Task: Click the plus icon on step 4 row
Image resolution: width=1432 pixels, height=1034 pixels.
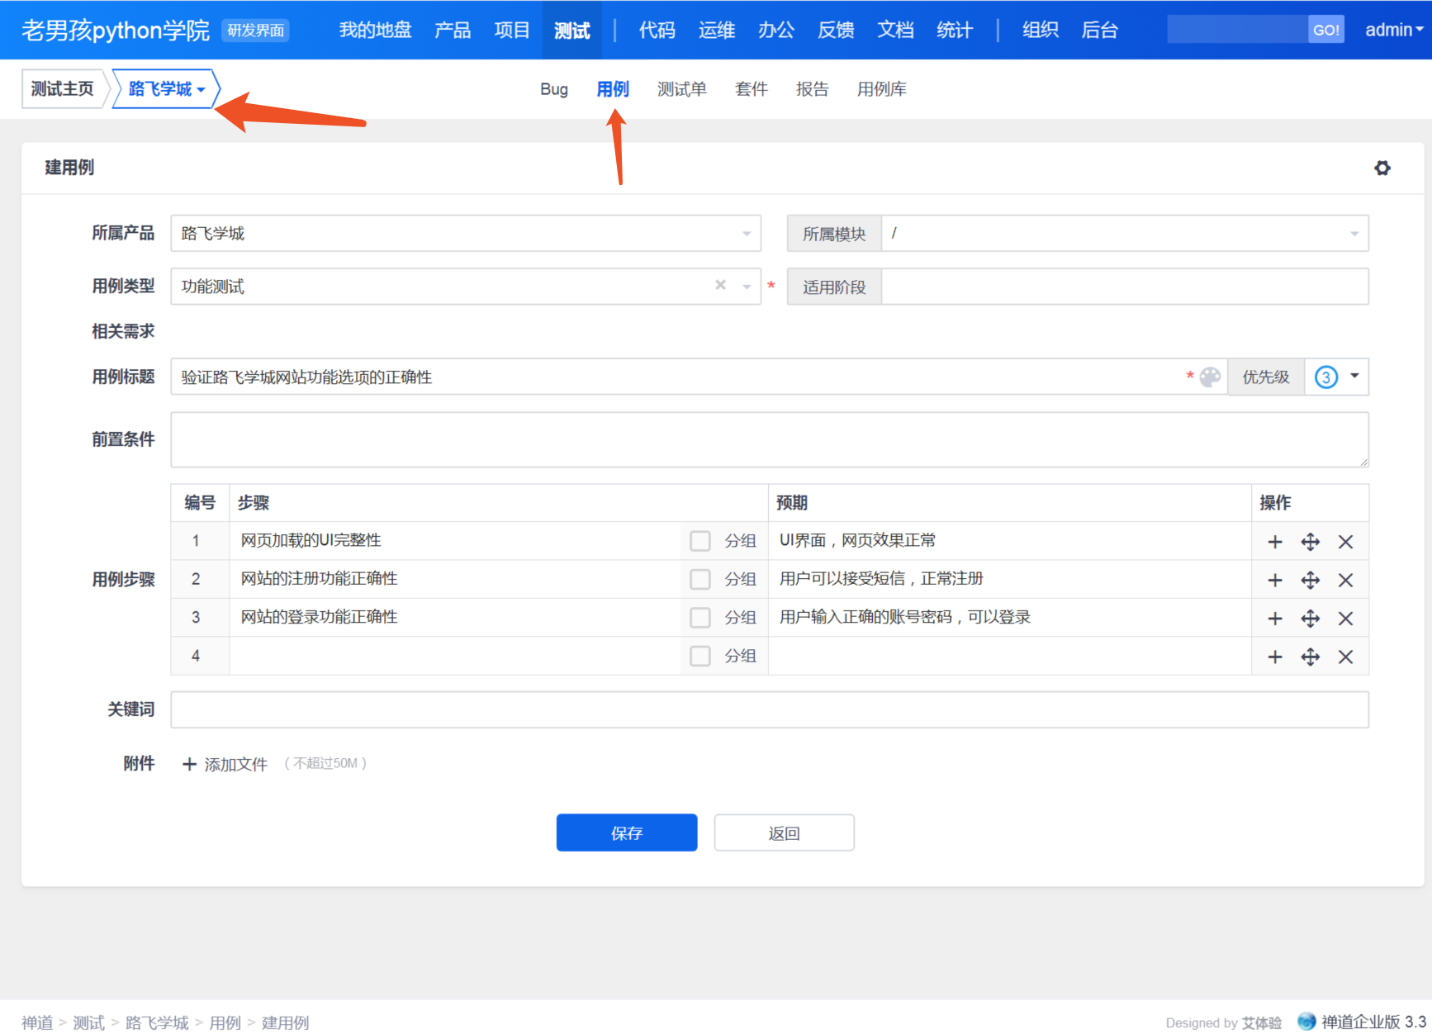Action: (x=1274, y=657)
